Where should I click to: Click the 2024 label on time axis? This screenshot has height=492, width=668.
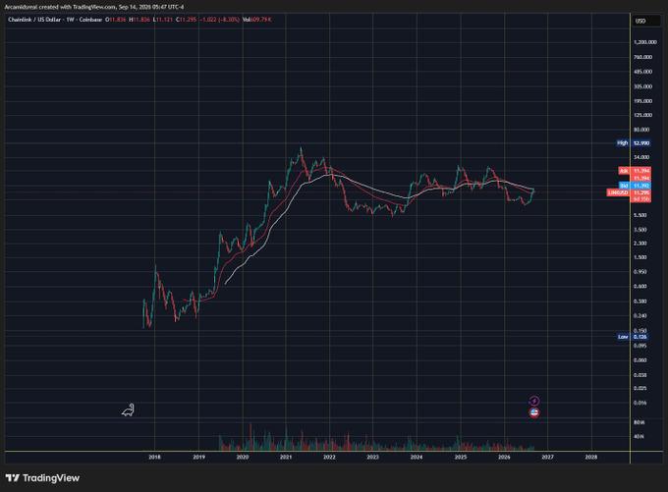(417, 457)
